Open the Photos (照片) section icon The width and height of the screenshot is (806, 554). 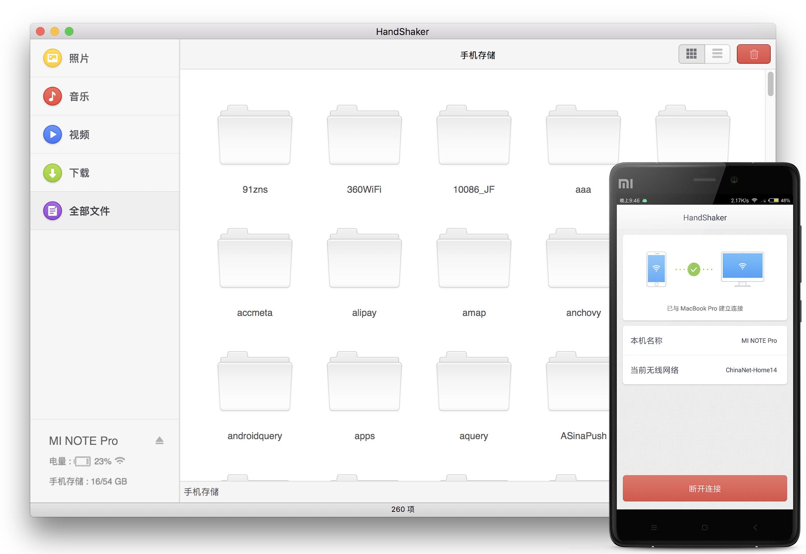pos(53,58)
